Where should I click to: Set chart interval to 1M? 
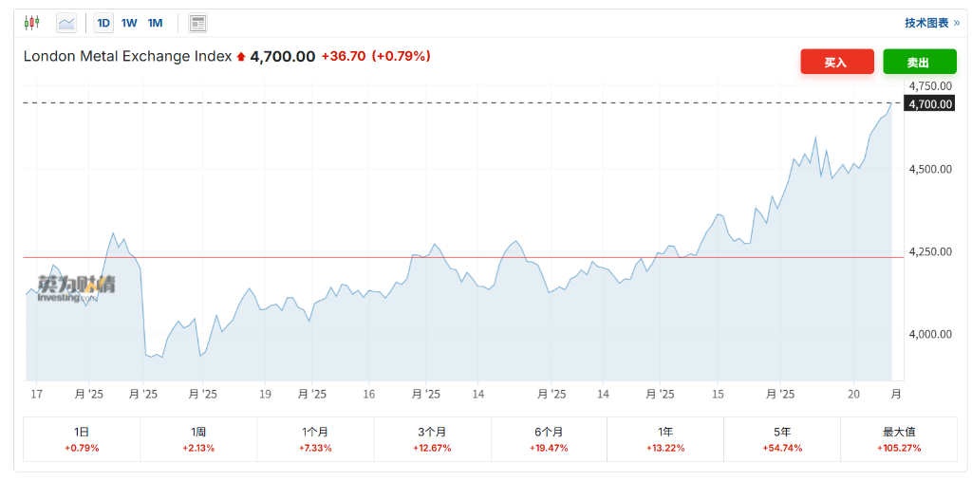click(x=155, y=23)
